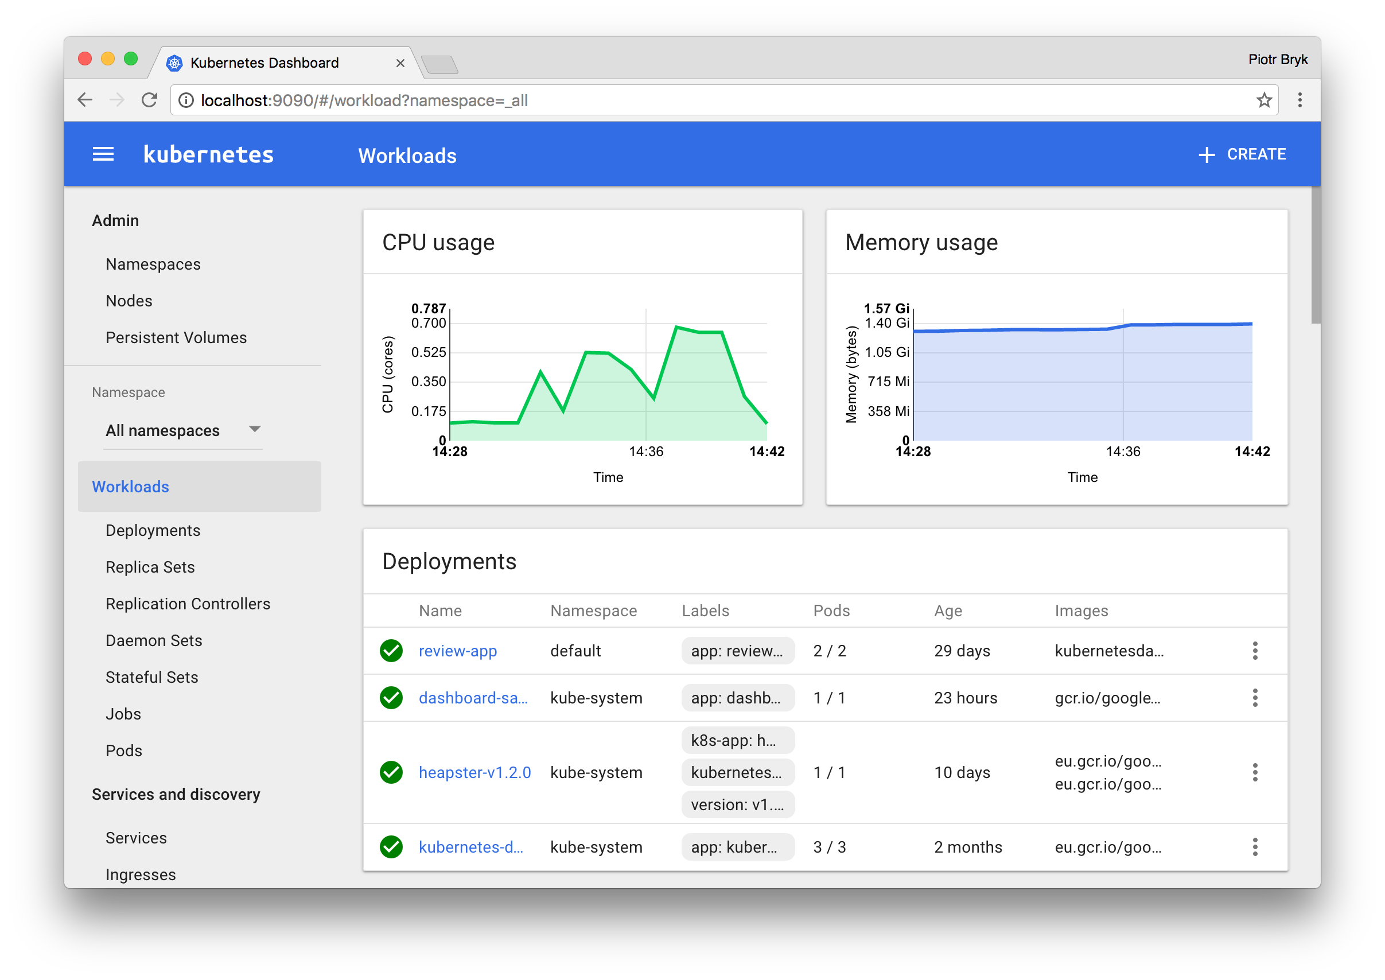Open actions menu for review-app row
The height and width of the screenshot is (980, 1385).
coord(1255,651)
